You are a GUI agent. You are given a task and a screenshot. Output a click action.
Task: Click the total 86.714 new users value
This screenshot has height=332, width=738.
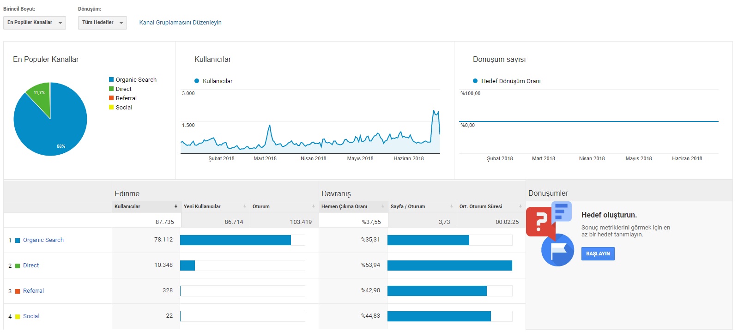pos(234,222)
